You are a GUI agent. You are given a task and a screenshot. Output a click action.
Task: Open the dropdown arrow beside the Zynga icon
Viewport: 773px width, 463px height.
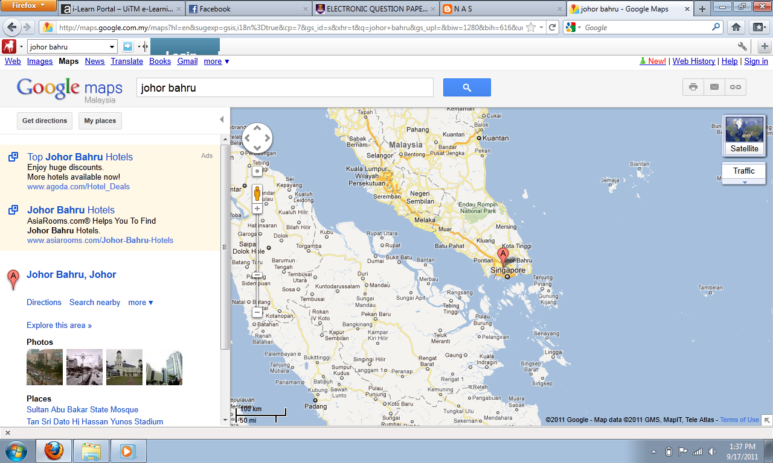point(21,46)
